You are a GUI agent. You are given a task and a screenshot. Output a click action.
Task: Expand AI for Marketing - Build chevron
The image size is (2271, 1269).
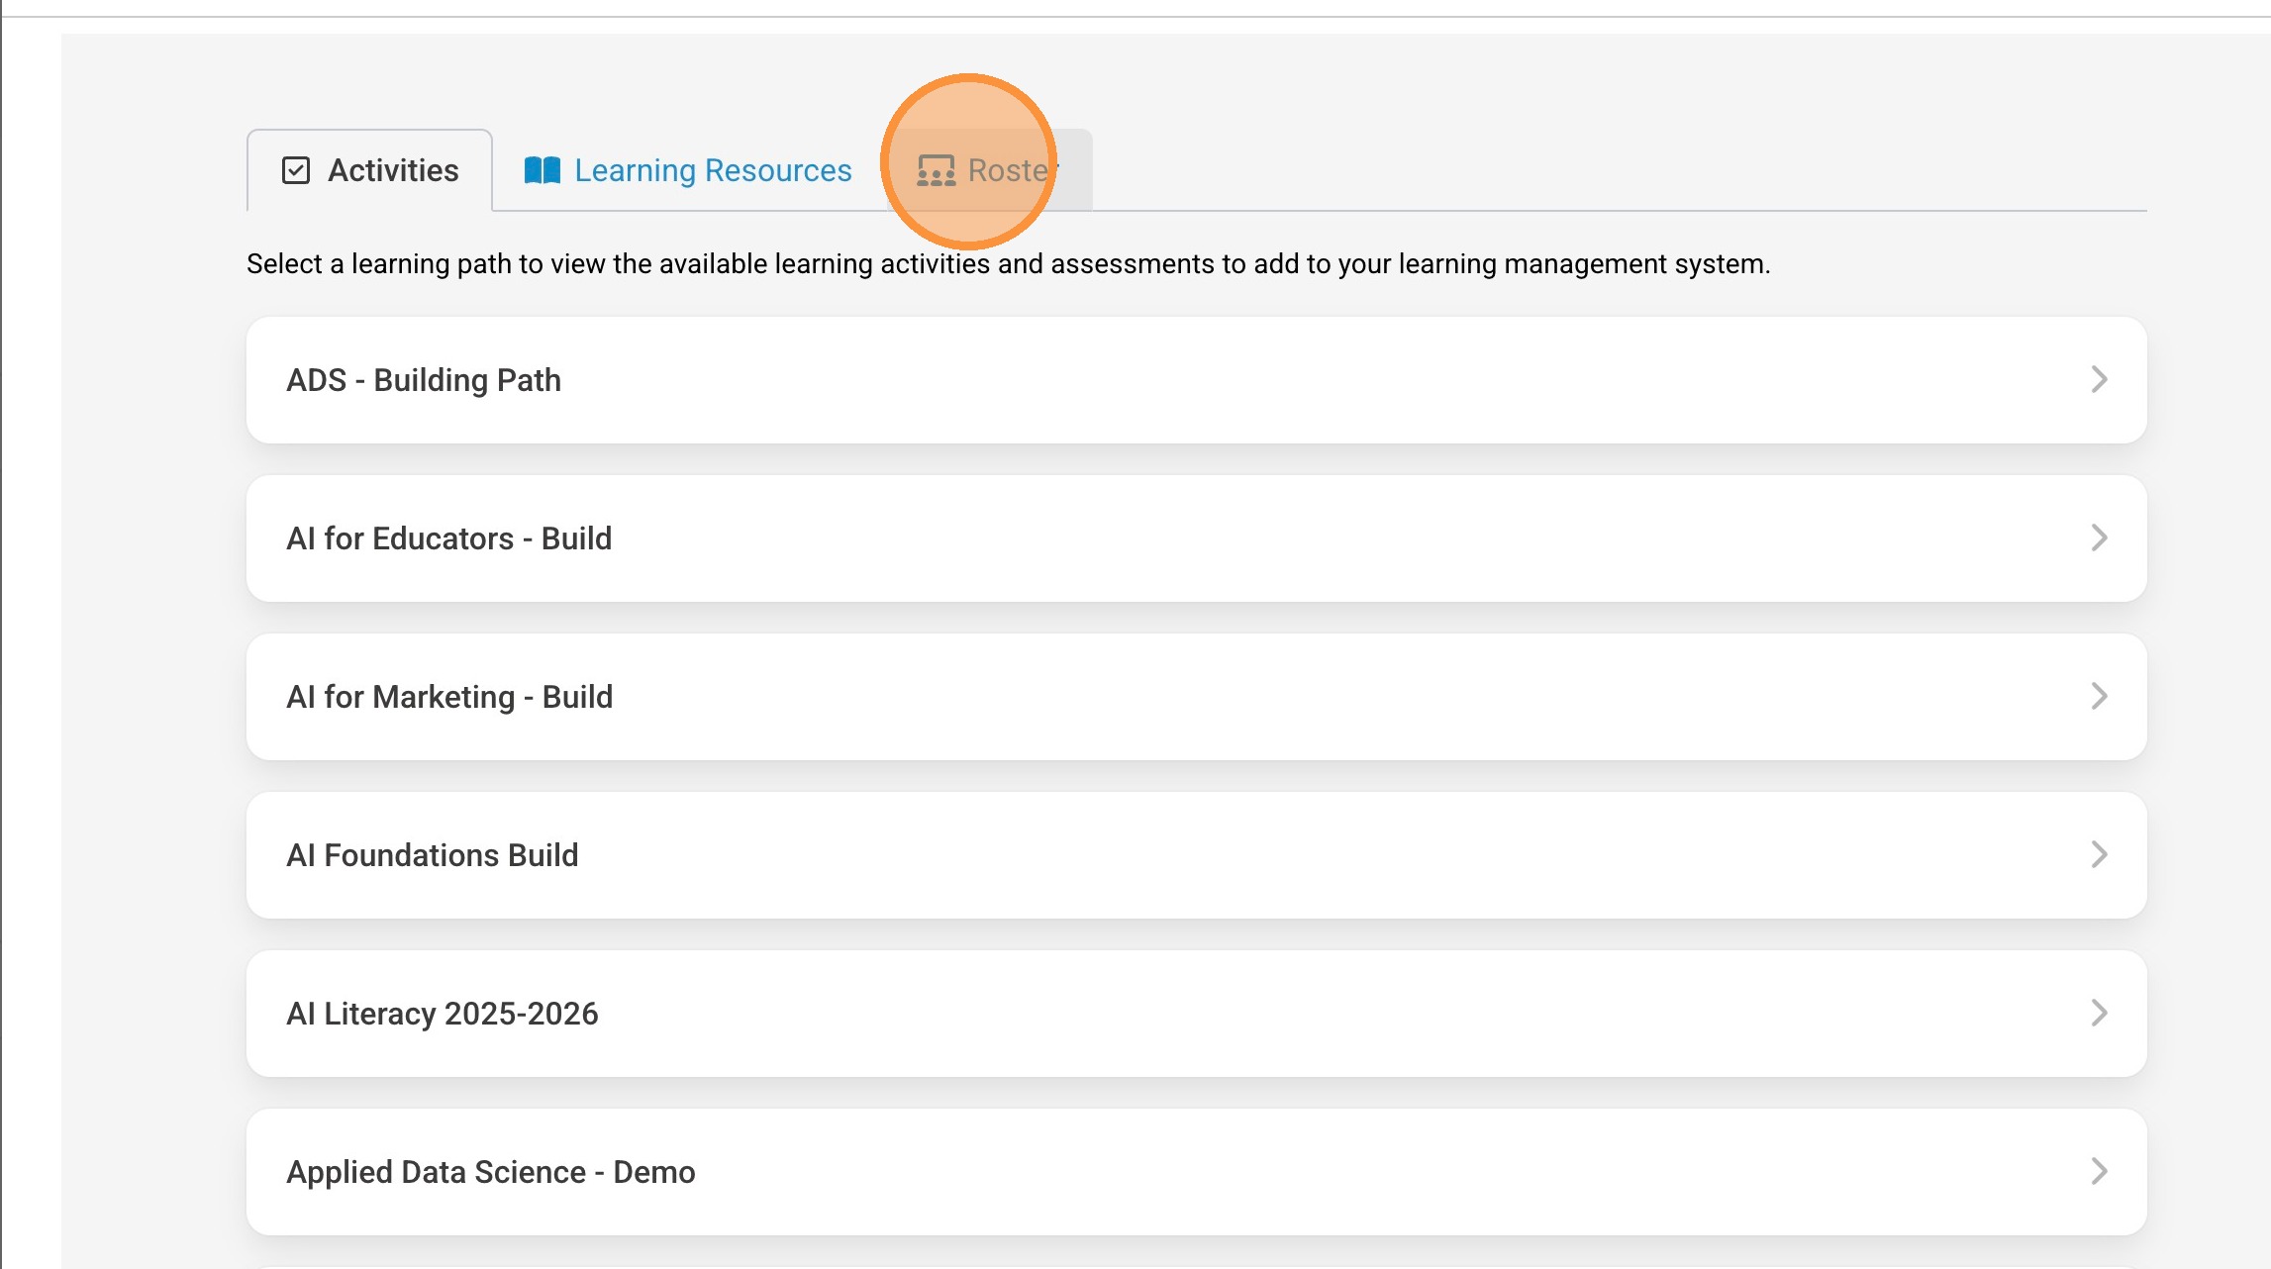click(2099, 696)
